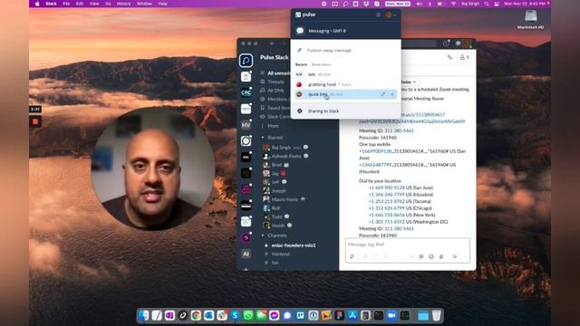Open App Store from the dock
The image size is (580, 326).
click(x=353, y=315)
